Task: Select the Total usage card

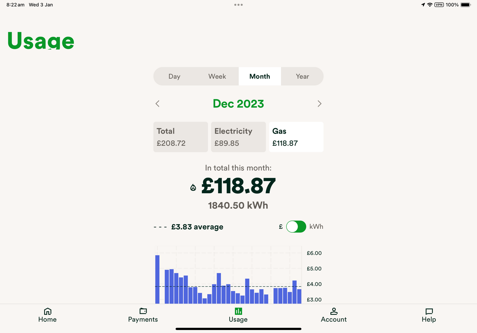Action: point(180,137)
